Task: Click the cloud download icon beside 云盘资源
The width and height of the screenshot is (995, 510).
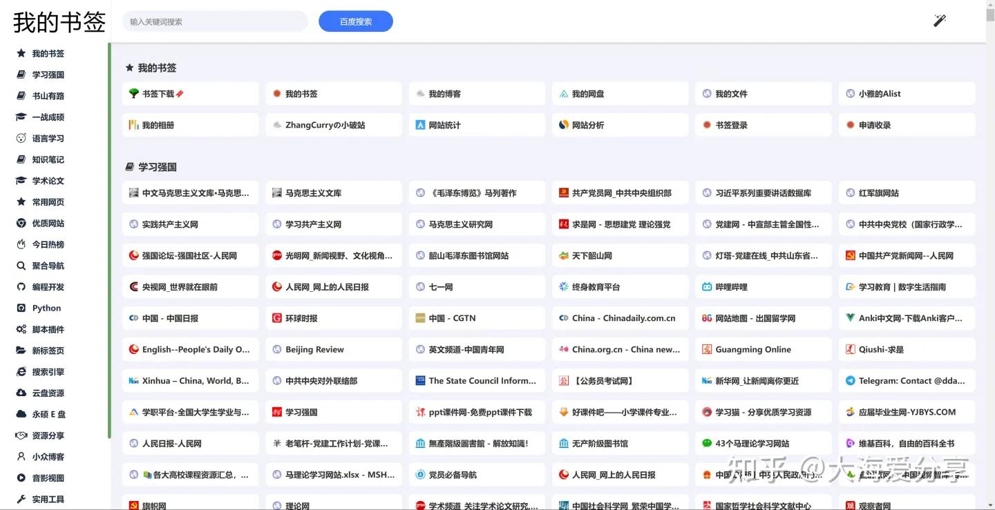Action: click(21, 393)
